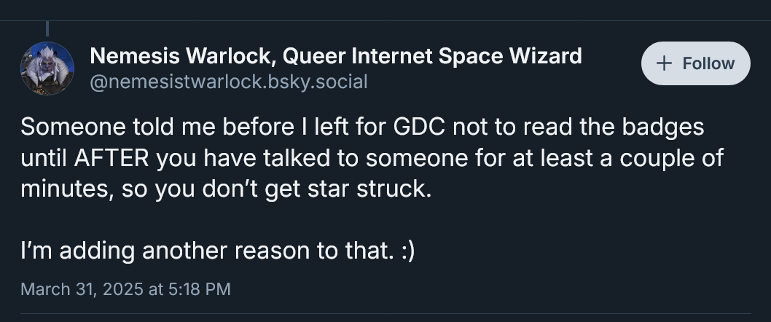Click the thread connector line above avatar
771x322 pixels.
coord(47,29)
